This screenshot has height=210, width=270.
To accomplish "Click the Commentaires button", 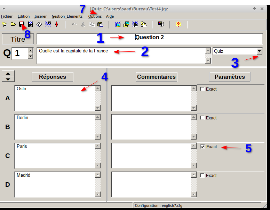I will click(156, 77).
